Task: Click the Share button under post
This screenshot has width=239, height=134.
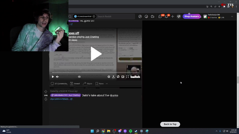Action: point(87,83)
